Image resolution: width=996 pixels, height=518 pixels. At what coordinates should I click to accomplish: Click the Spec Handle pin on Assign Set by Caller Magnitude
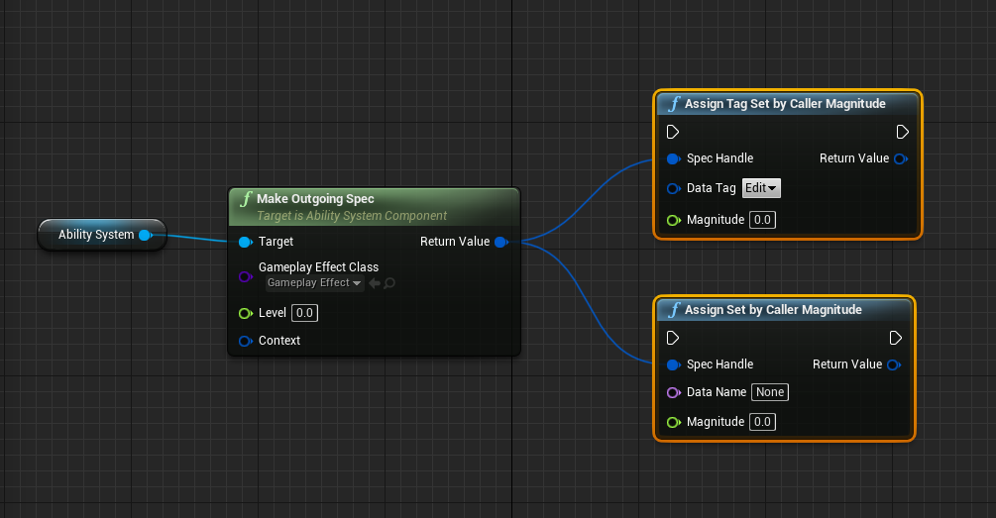point(673,365)
